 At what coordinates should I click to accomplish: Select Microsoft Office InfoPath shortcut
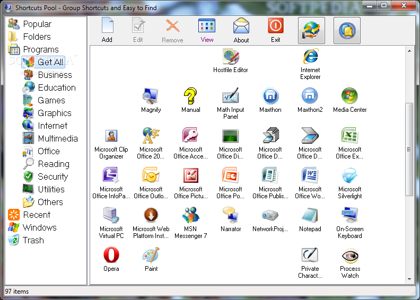(111, 183)
